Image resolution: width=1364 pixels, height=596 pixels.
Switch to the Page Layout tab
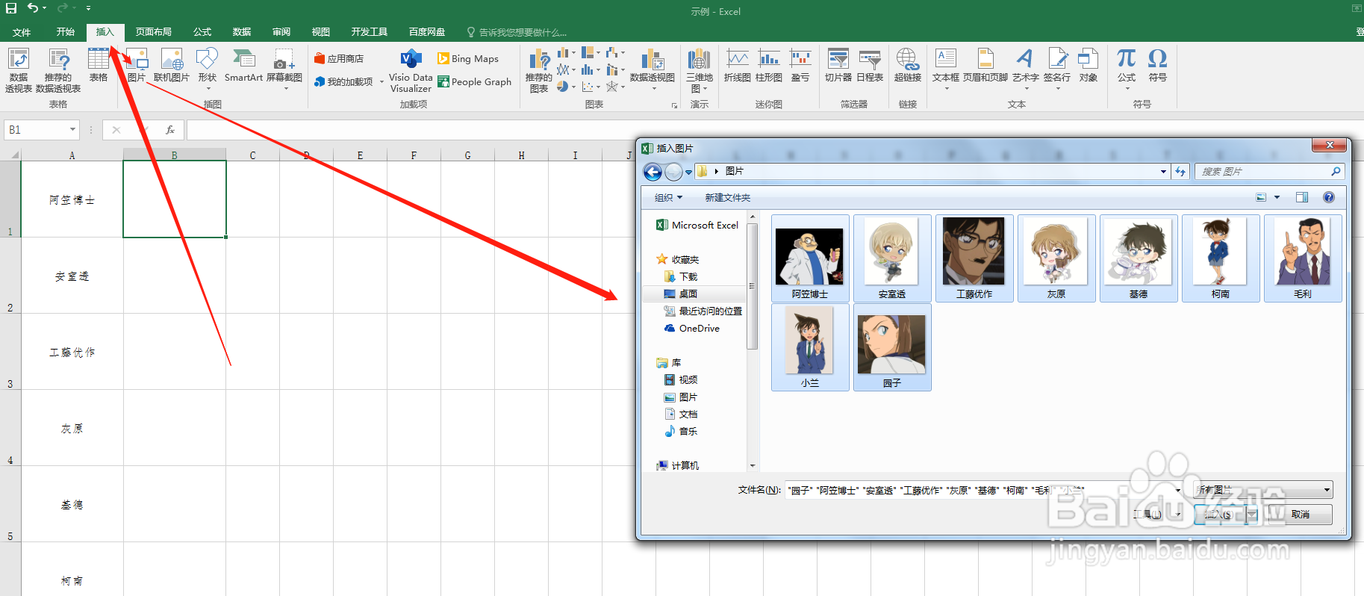point(154,32)
